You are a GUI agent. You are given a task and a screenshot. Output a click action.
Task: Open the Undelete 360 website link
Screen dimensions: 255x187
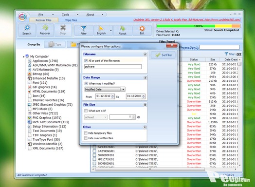click(x=187, y=19)
